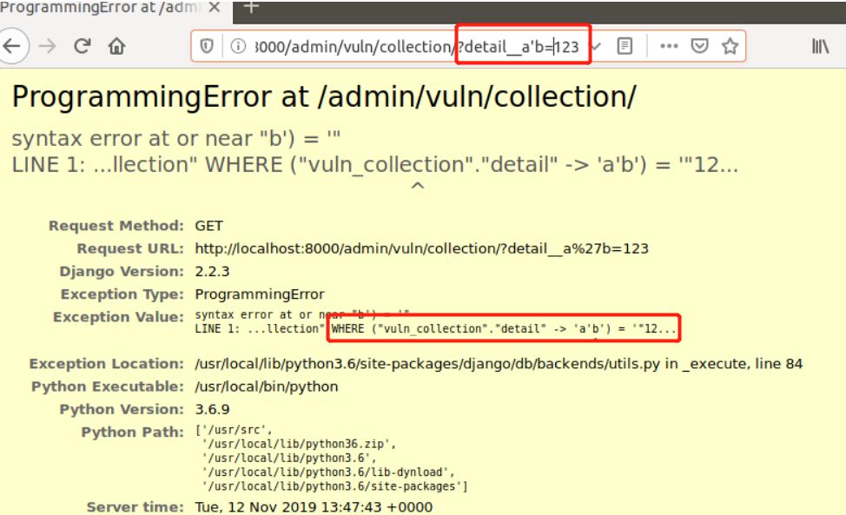
Task: Select the ProgrammingError page heading
Action: (x=324, y=97)
